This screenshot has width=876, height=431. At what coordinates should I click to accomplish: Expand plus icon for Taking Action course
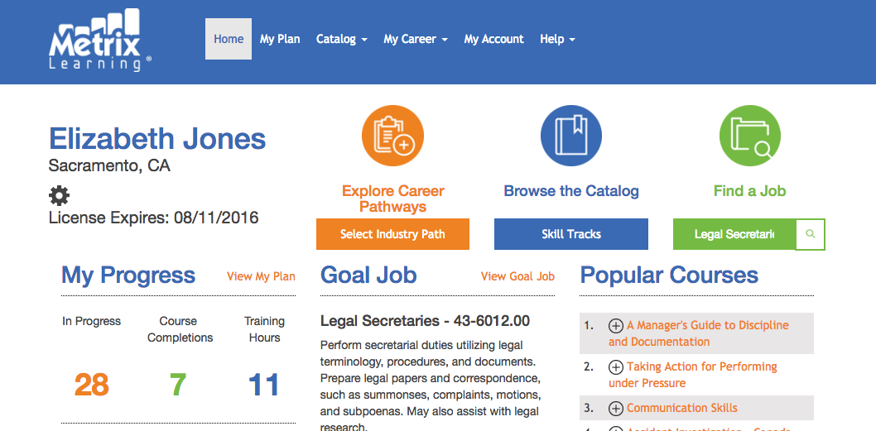[616, 367]
